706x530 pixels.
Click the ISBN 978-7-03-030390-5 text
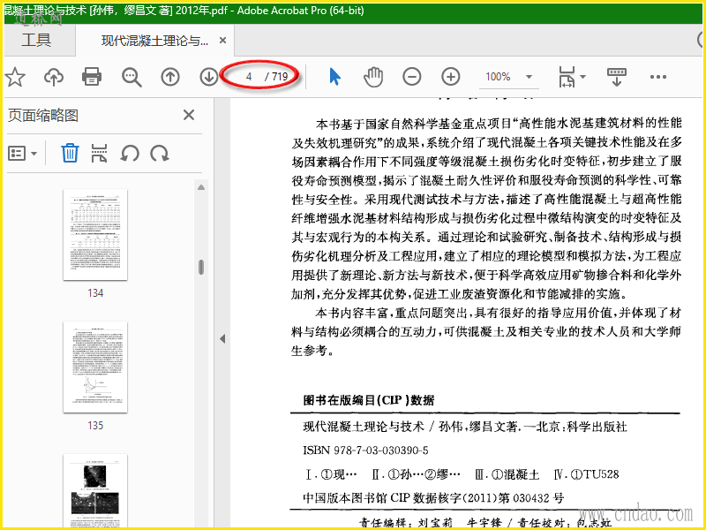click(x=365, y=450)
